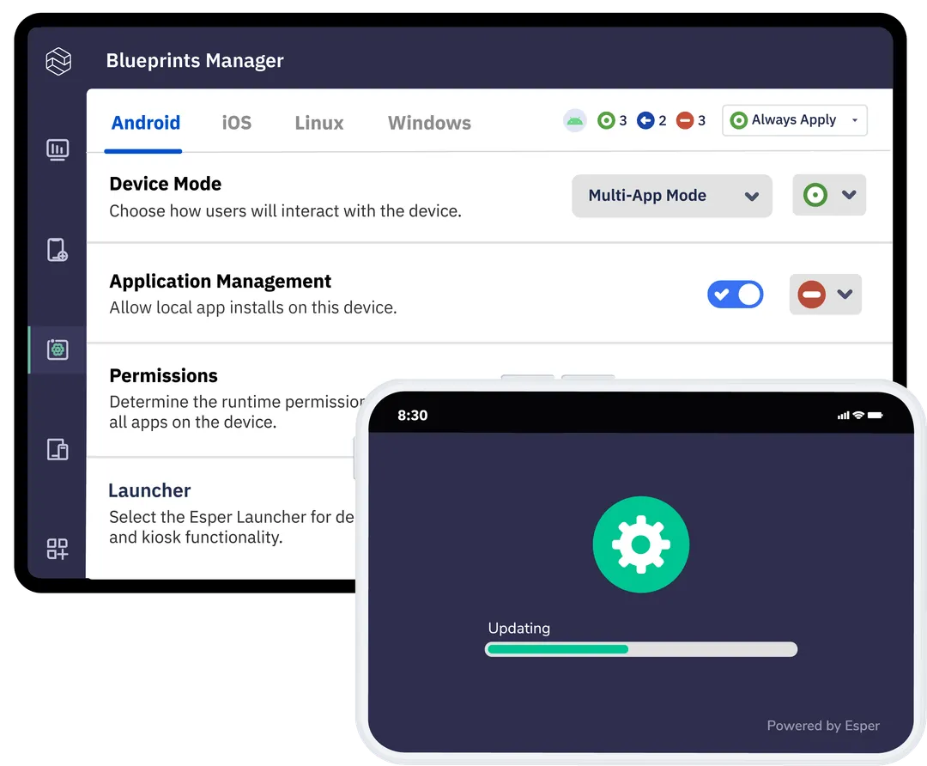The image size is (927, 766).
Task: Open the add-device sidebar icon
Action: [x=58, y=250]
